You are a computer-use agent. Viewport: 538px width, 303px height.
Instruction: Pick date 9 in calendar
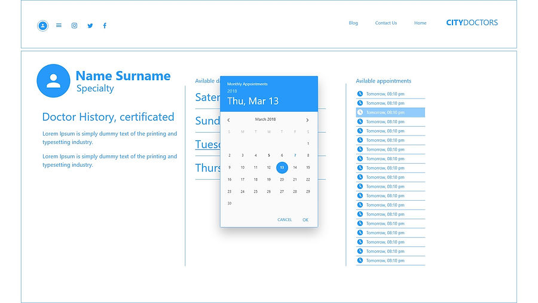point(230,167)
